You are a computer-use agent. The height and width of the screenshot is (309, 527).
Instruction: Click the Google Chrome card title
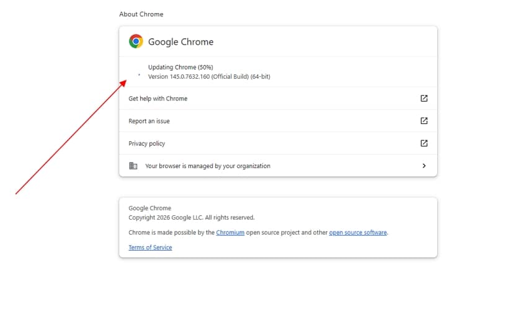[x=181, y=42]
